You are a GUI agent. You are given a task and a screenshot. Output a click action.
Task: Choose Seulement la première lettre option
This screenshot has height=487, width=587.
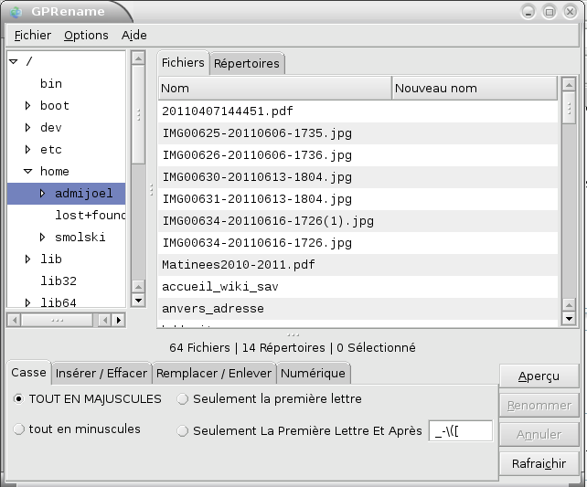pos(183,399)
